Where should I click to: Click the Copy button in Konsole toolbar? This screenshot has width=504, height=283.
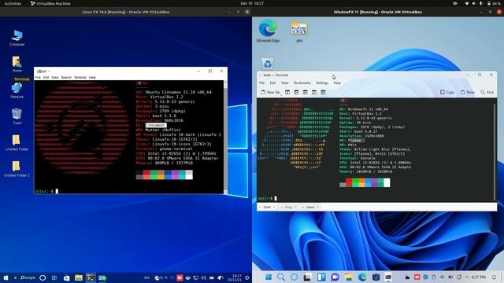point(447,92)
